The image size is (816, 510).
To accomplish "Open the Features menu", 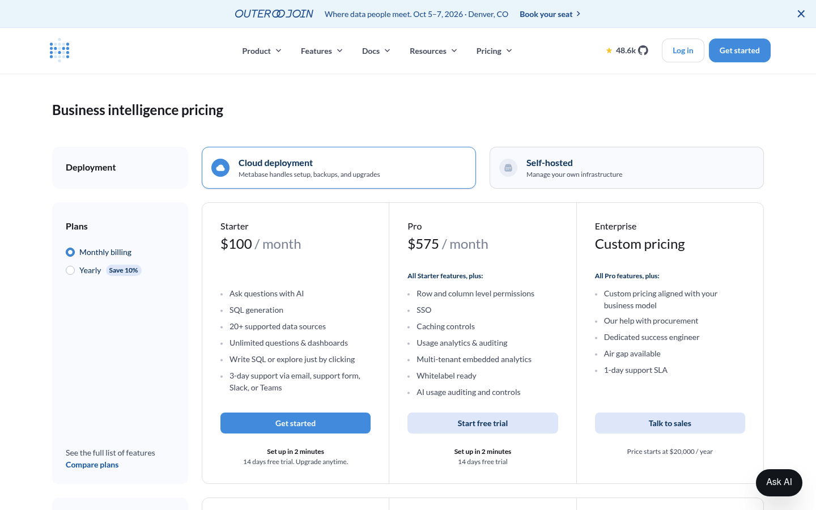I will (322, 51).
